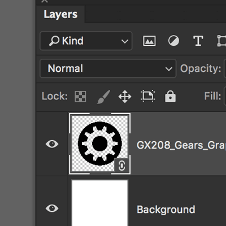Click smart object badge on gear thumbnail
The width and height of the screenshot is (226, 226).
point(121,166)
